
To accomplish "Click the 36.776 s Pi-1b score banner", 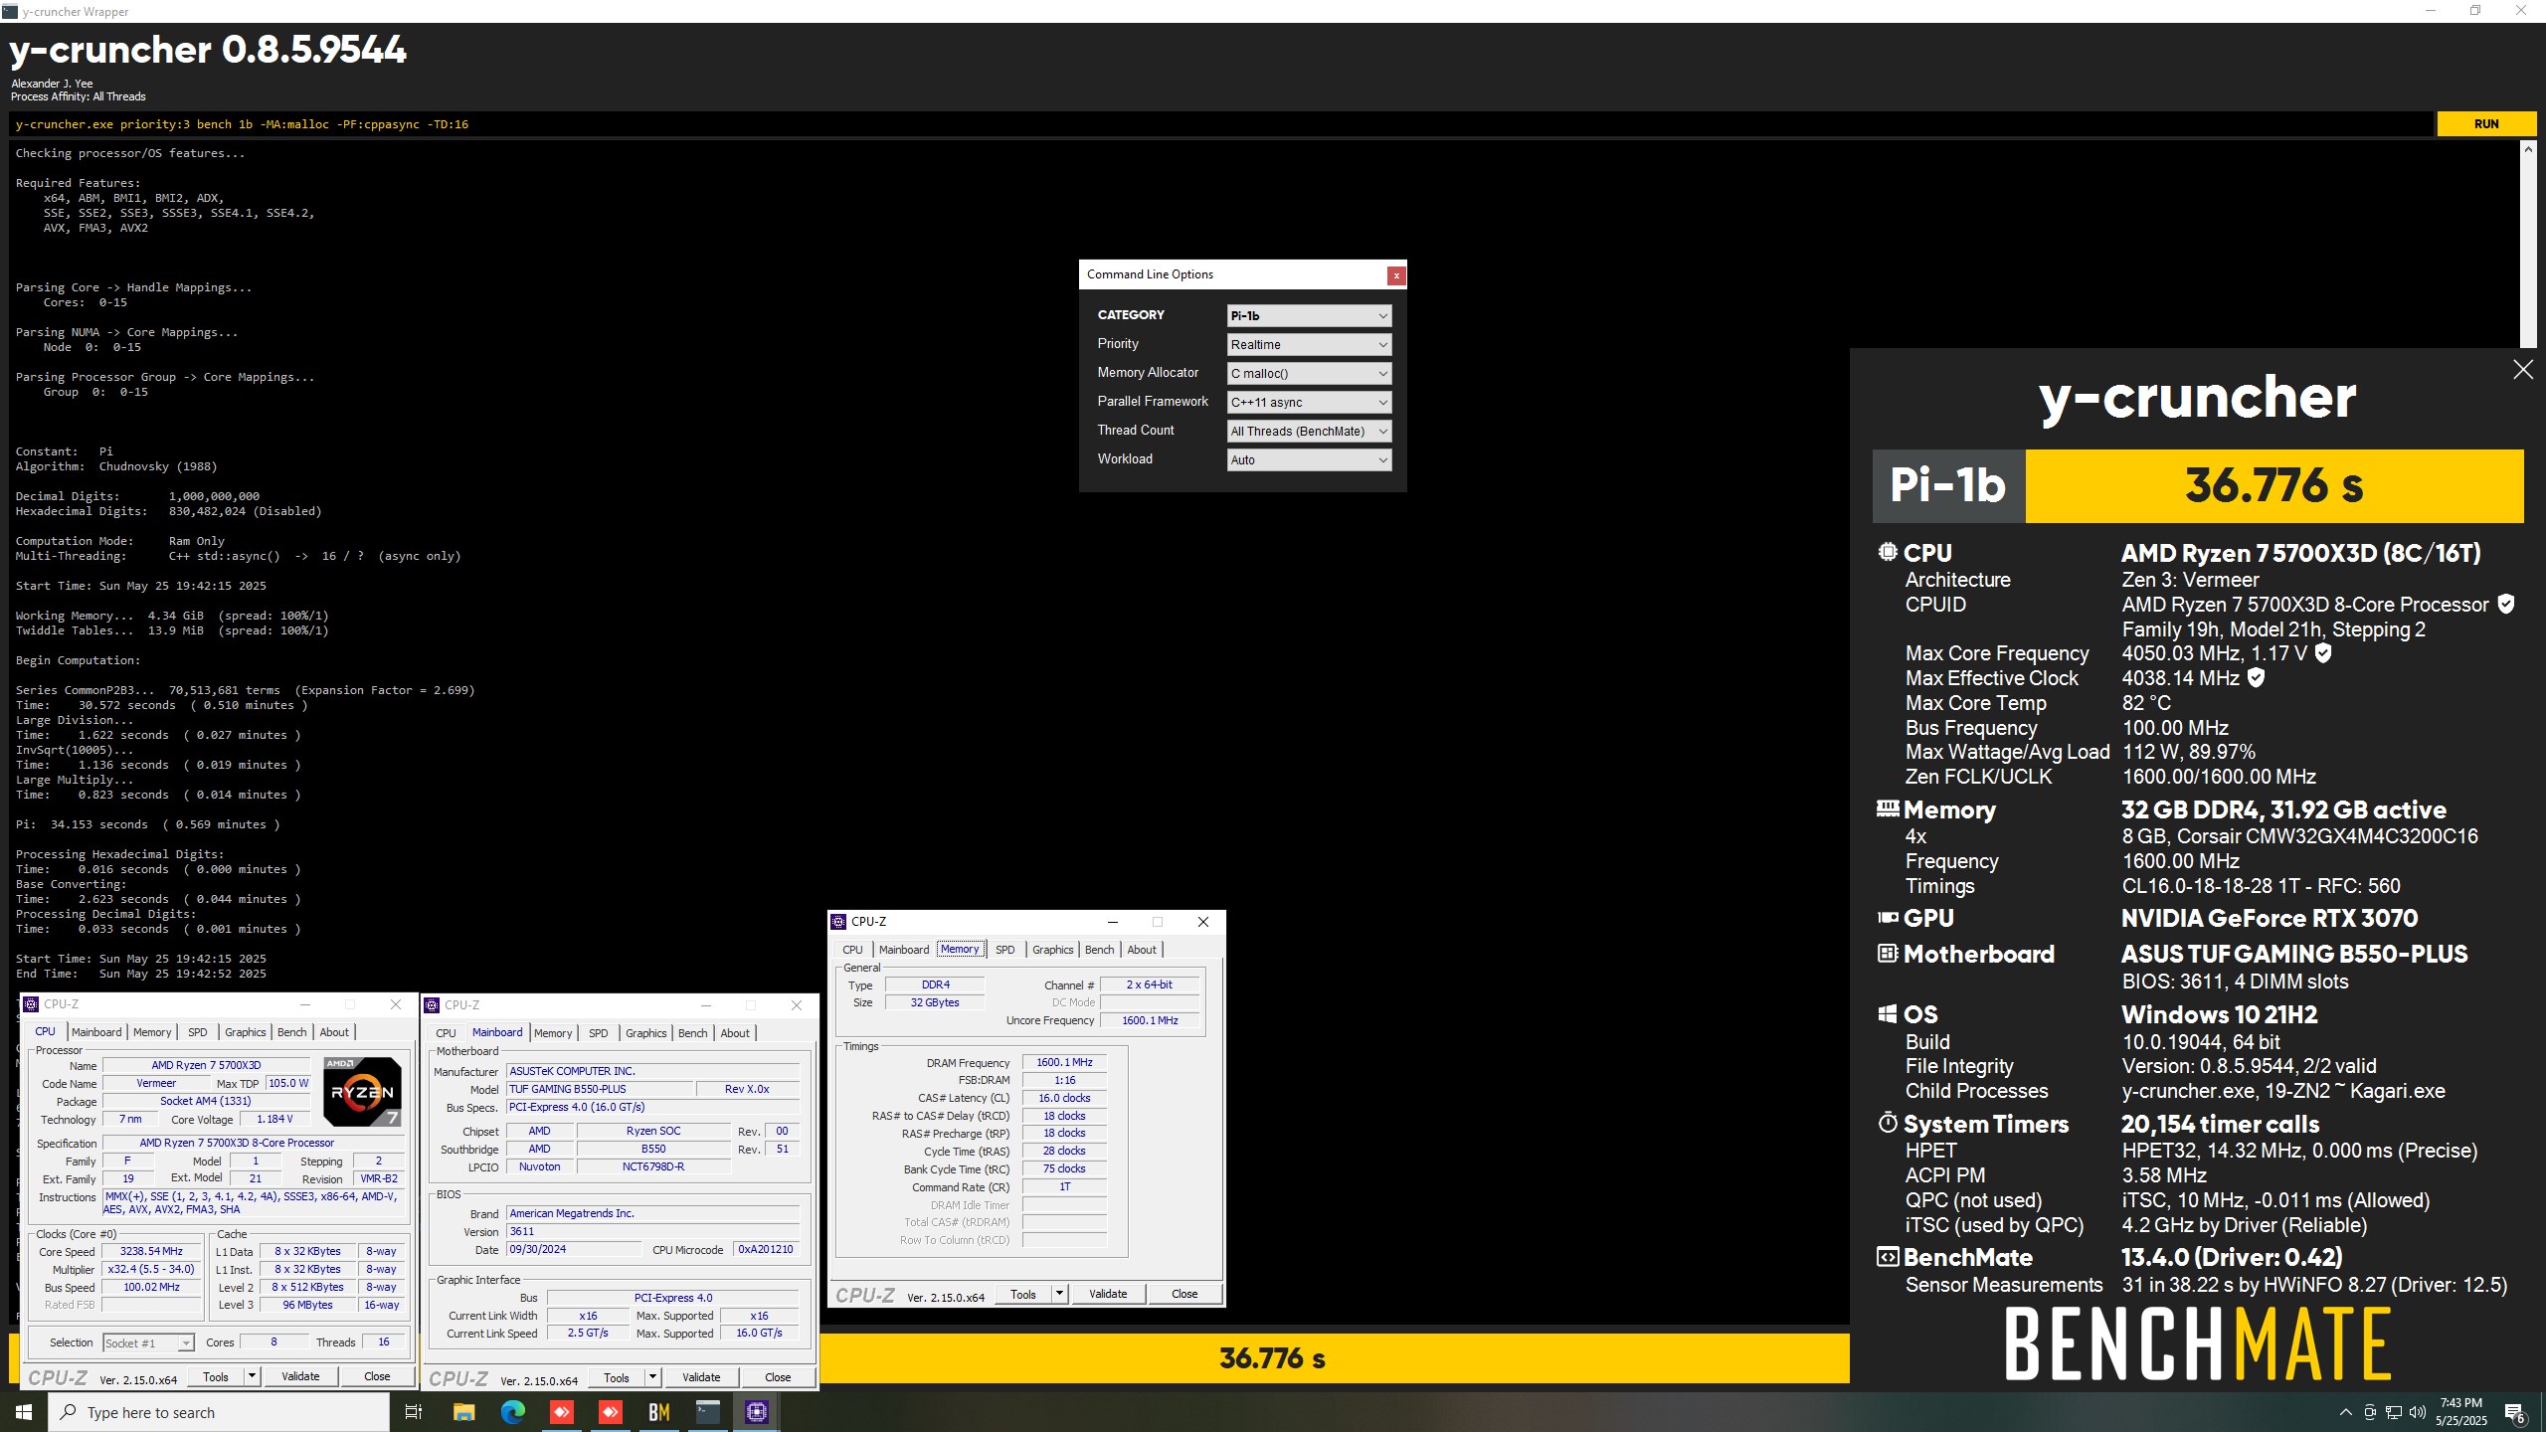I will click(2273, 486).
